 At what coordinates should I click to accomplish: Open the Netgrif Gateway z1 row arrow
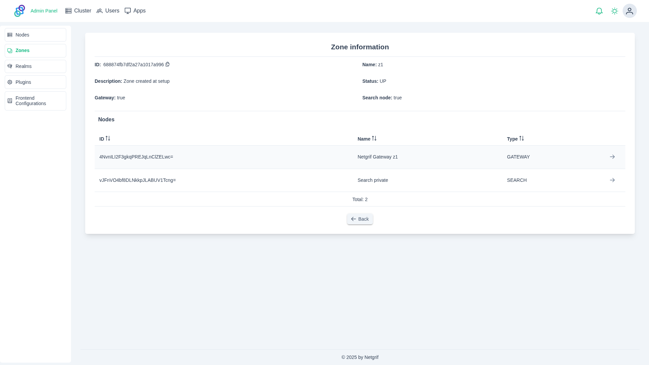point(612,157)
